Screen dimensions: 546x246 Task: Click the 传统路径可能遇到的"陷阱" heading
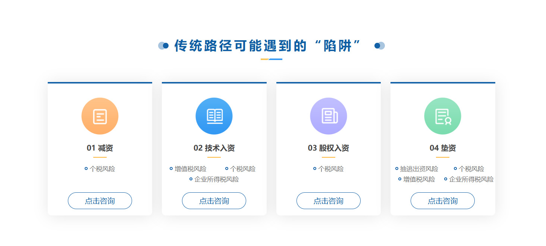[268, 46]
